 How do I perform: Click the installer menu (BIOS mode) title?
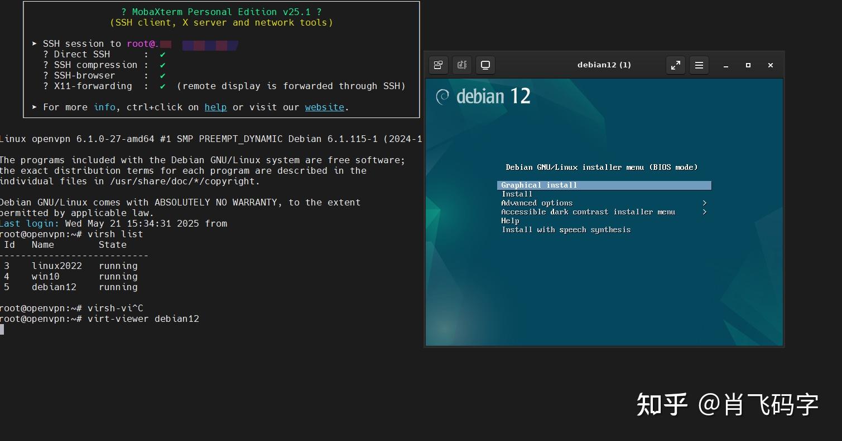tap(602, 167)
